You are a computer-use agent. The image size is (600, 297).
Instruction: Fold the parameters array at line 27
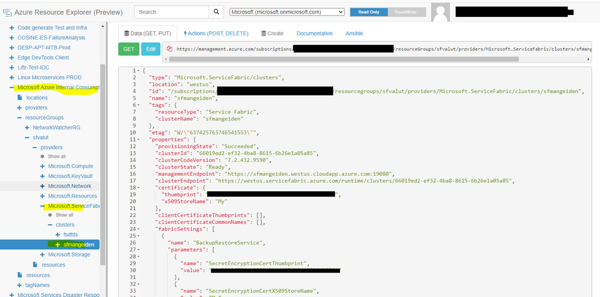pos(139,250)
